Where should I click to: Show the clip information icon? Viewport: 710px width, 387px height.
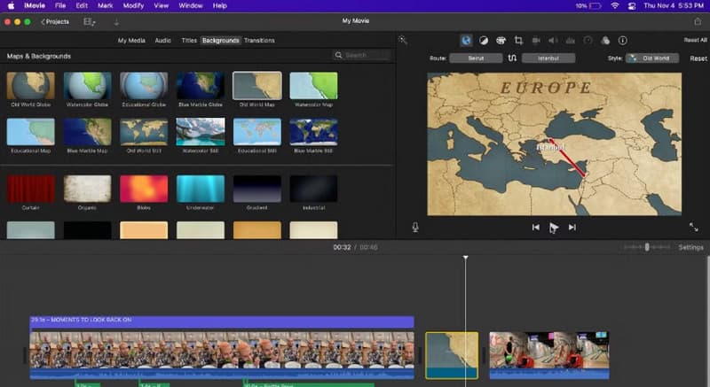[x=623, y=41]
